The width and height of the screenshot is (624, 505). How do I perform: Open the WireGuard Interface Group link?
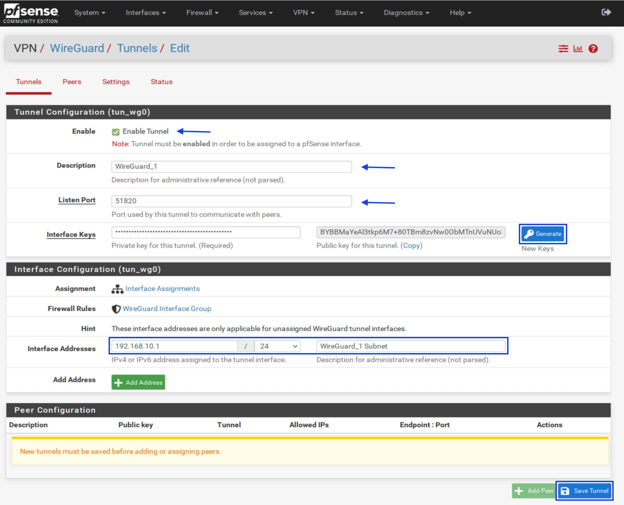167,309
